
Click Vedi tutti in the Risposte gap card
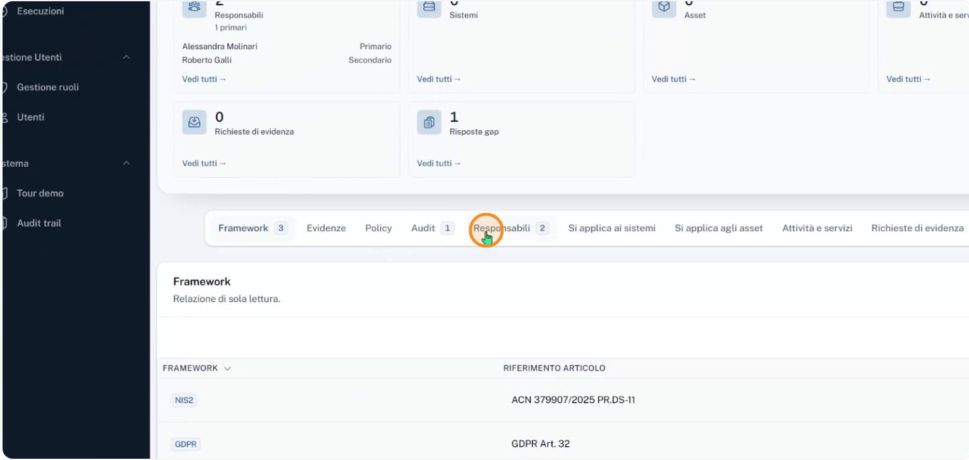click(x=439, y=163)
